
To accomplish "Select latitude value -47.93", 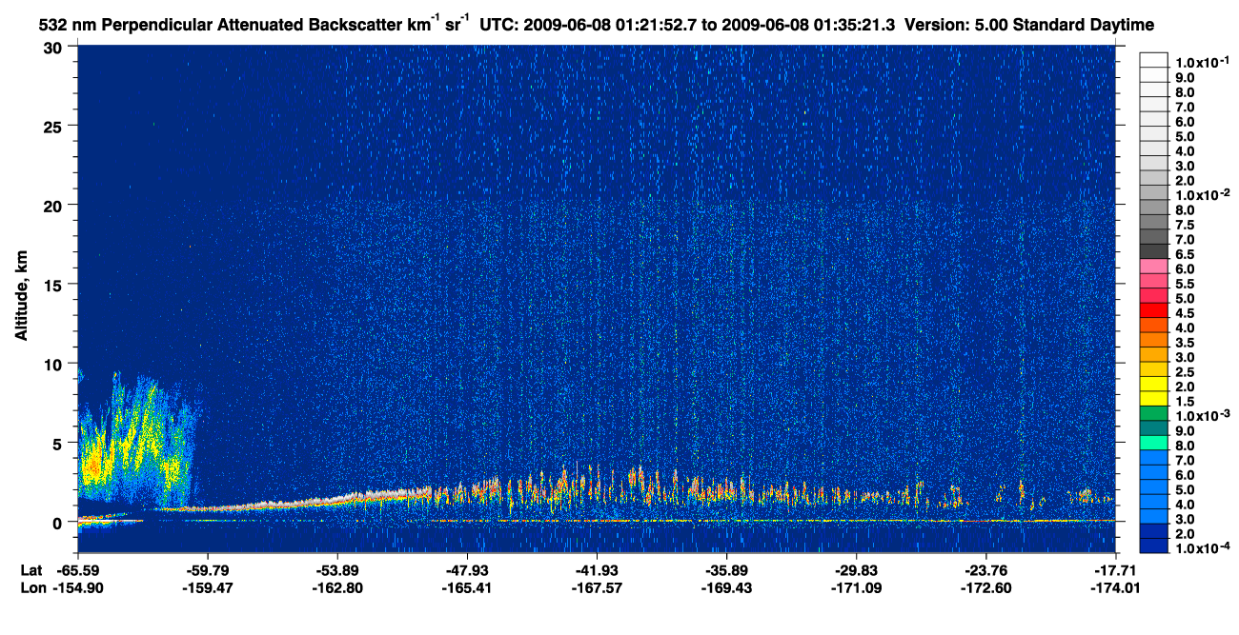I will [467, 569].
